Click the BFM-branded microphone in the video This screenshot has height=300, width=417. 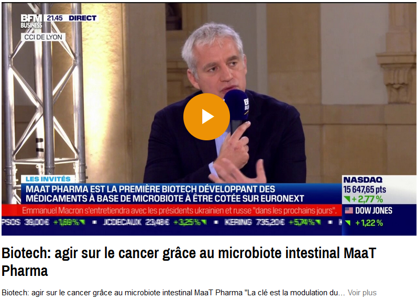tap(236, 112)
